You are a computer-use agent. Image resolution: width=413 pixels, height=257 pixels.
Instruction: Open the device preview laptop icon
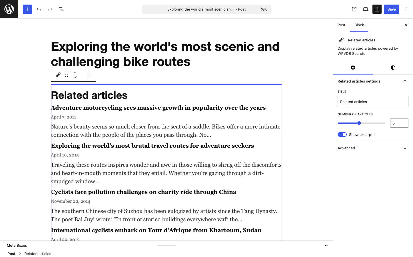coord(366,9)
